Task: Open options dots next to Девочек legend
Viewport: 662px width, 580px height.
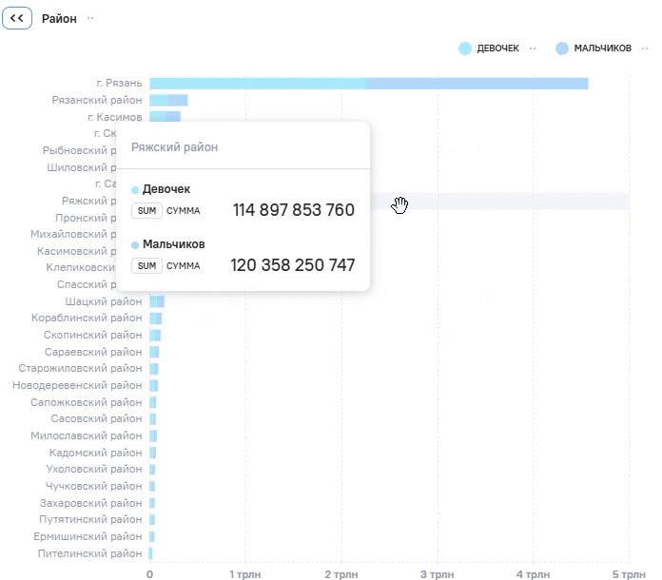Action: click(533, 48)
